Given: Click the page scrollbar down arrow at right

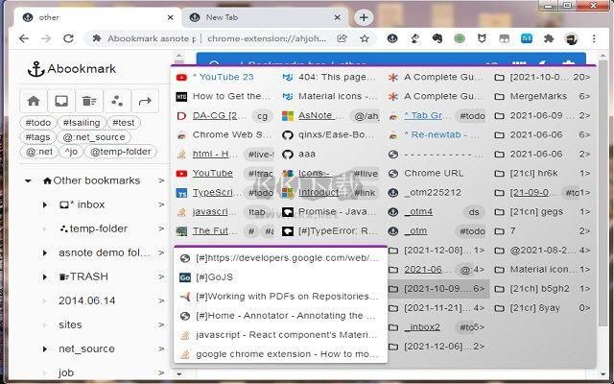Looking at the screenshot, I should (603, 375).
